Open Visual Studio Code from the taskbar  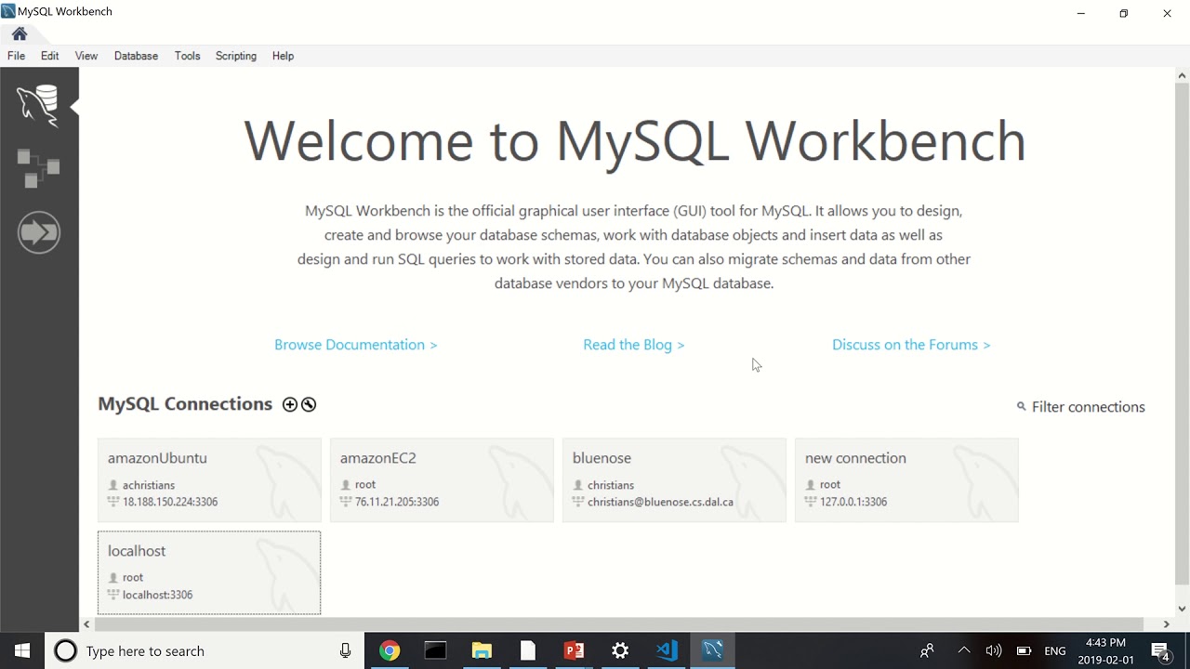coord(667,650)
